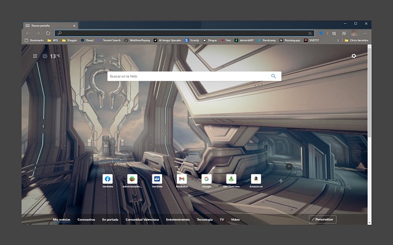
Task: Select the TV news tab
Action: (x=222, y=219)
